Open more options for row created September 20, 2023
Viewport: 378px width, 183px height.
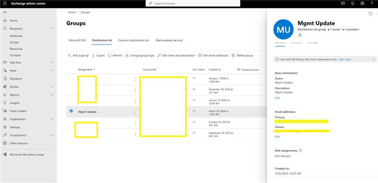coord(136,134)
